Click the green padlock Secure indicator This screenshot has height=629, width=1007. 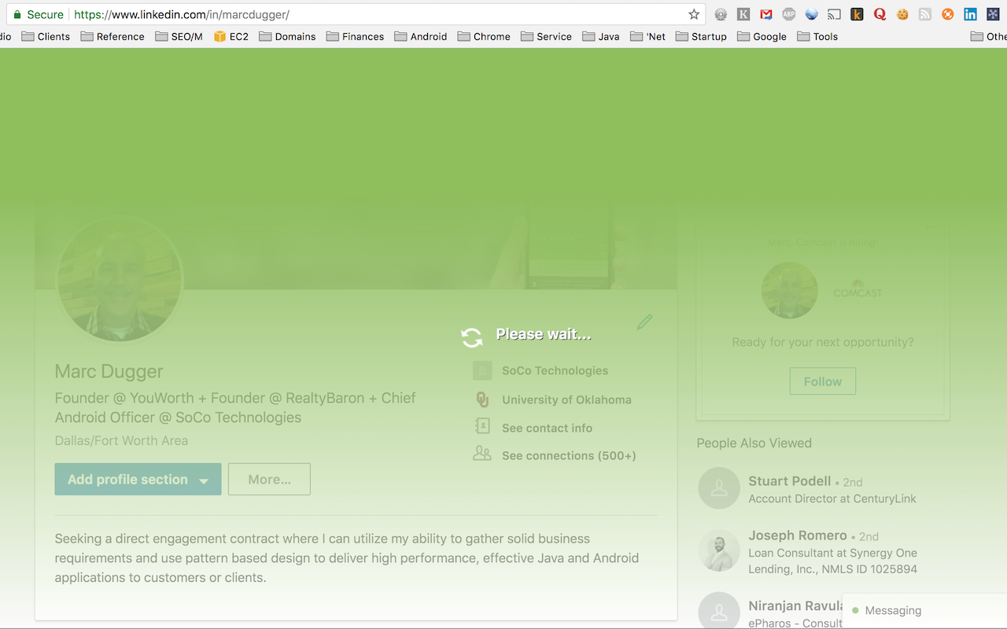click(x=38, y=14)
